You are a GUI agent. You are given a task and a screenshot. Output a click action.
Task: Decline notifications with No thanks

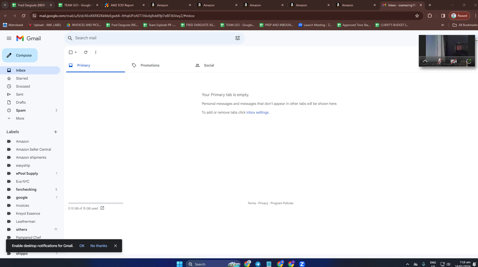click(x=99, y=246)
